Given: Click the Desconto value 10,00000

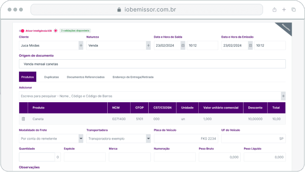Looking at the screenshot, I should click(x=255, y=119).
